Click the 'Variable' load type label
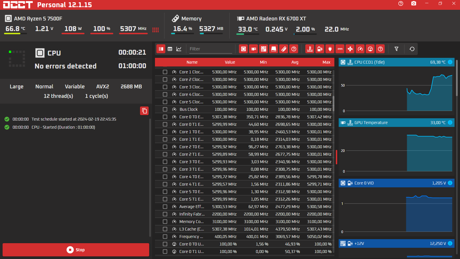Screen dimensions: 460x259 click(75, 87)
